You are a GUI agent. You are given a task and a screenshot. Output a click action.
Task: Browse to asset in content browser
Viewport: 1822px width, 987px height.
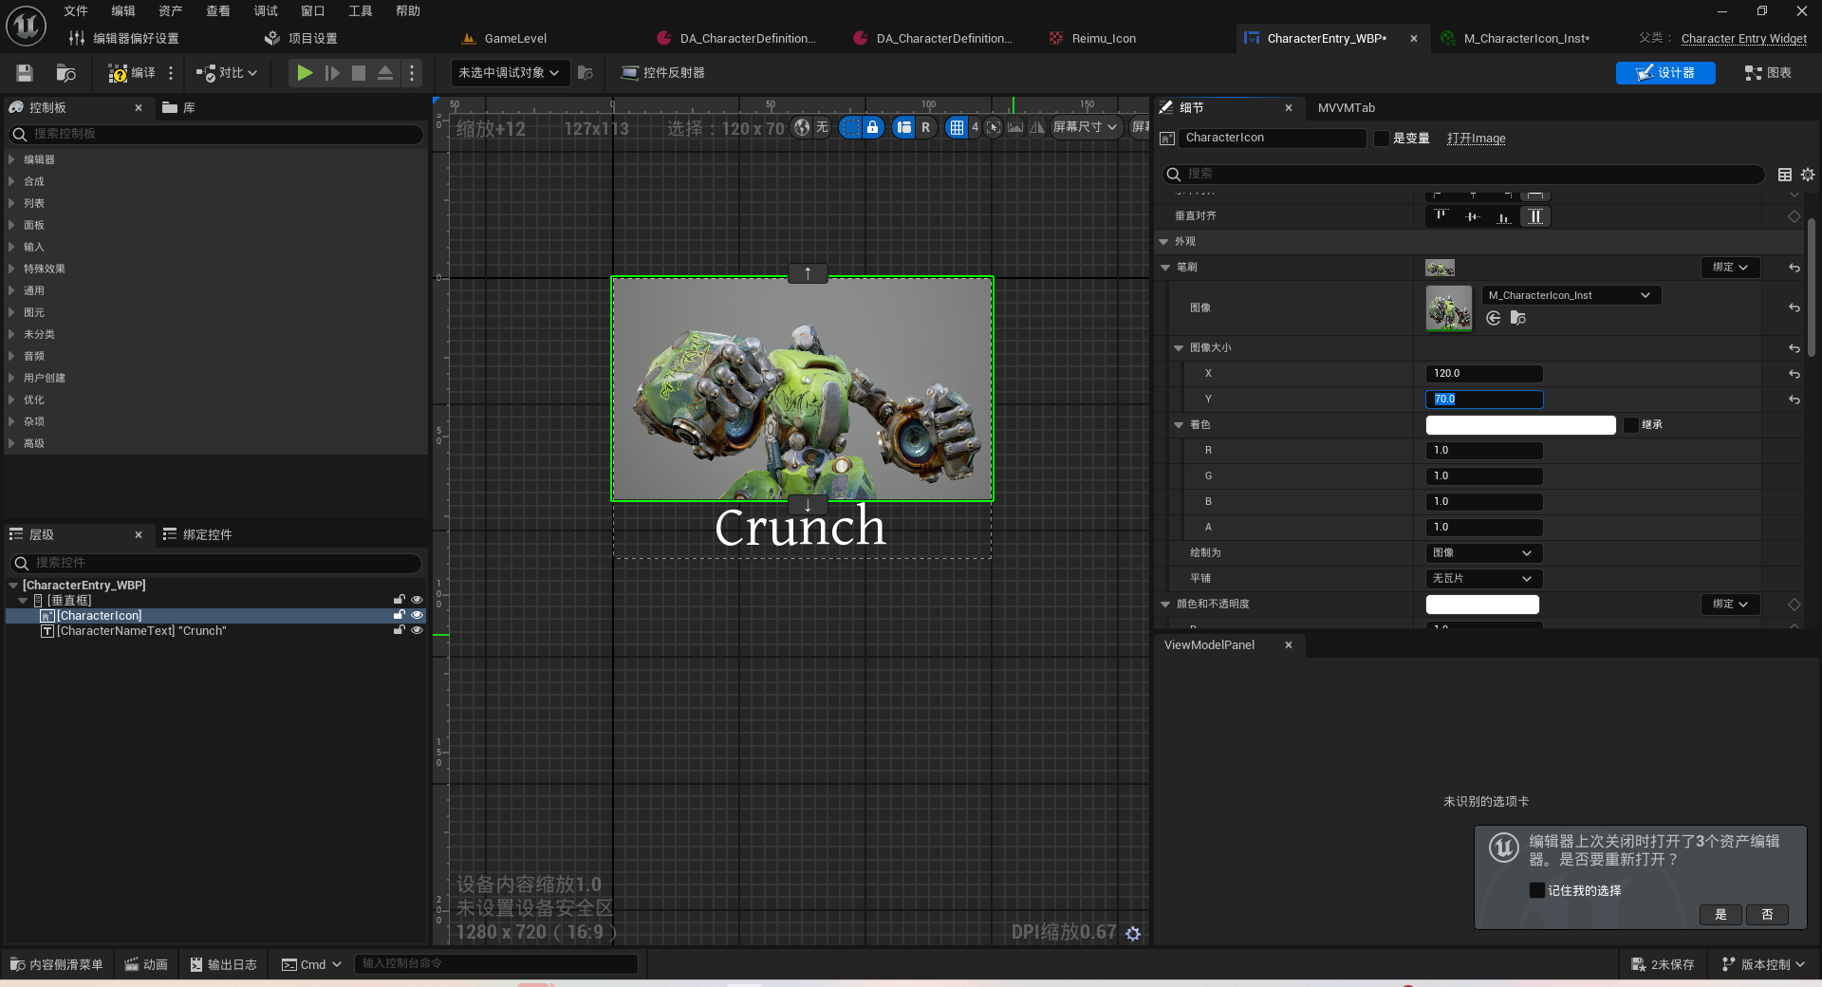65,73
